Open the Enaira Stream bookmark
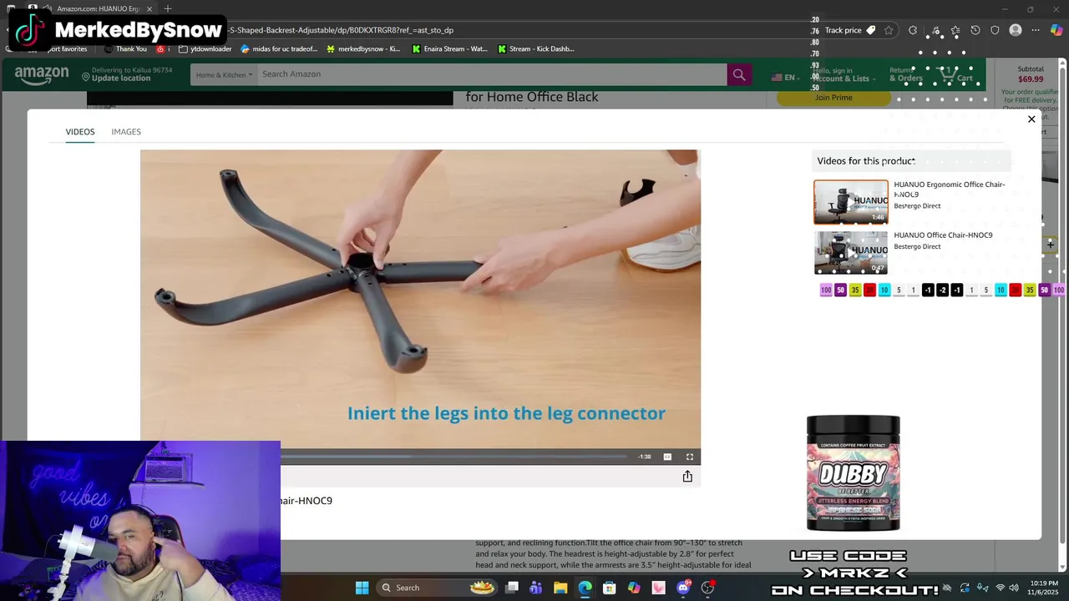1069x601 pixels. (449, 49)
